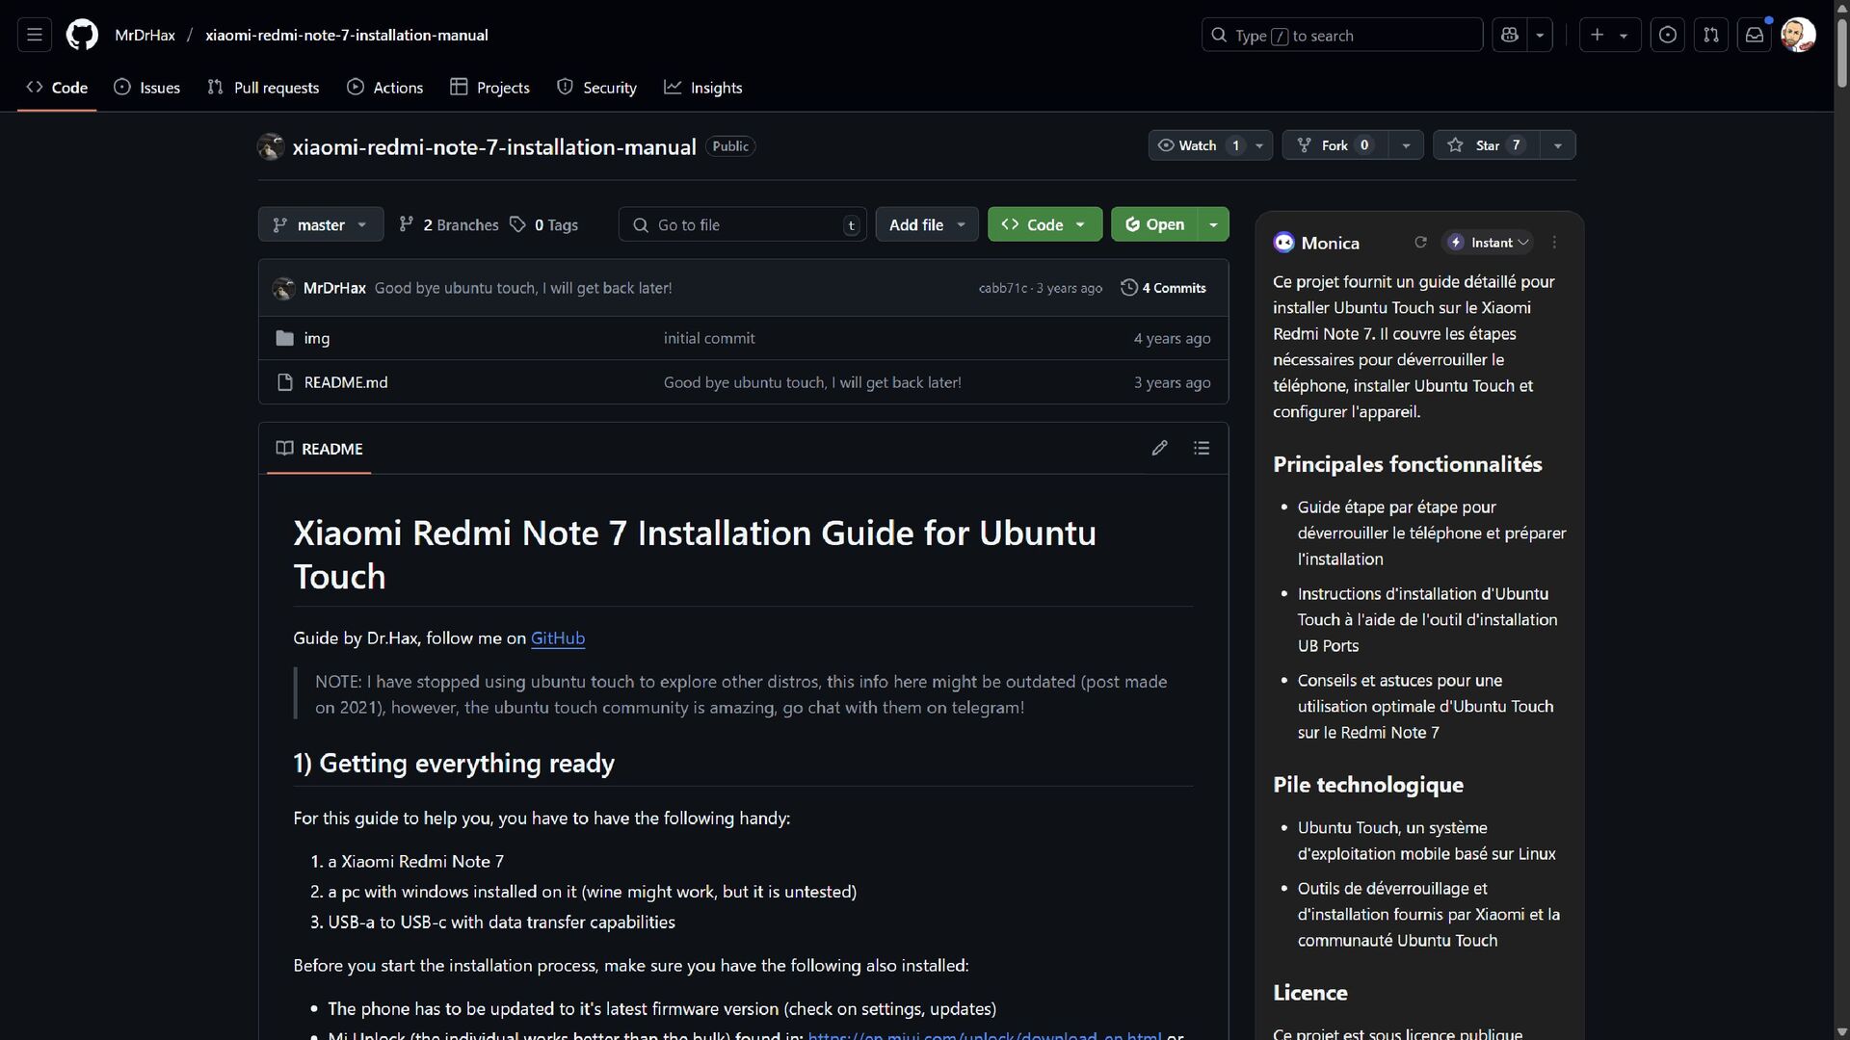Fork this repository

click(x=1335, y=145)
